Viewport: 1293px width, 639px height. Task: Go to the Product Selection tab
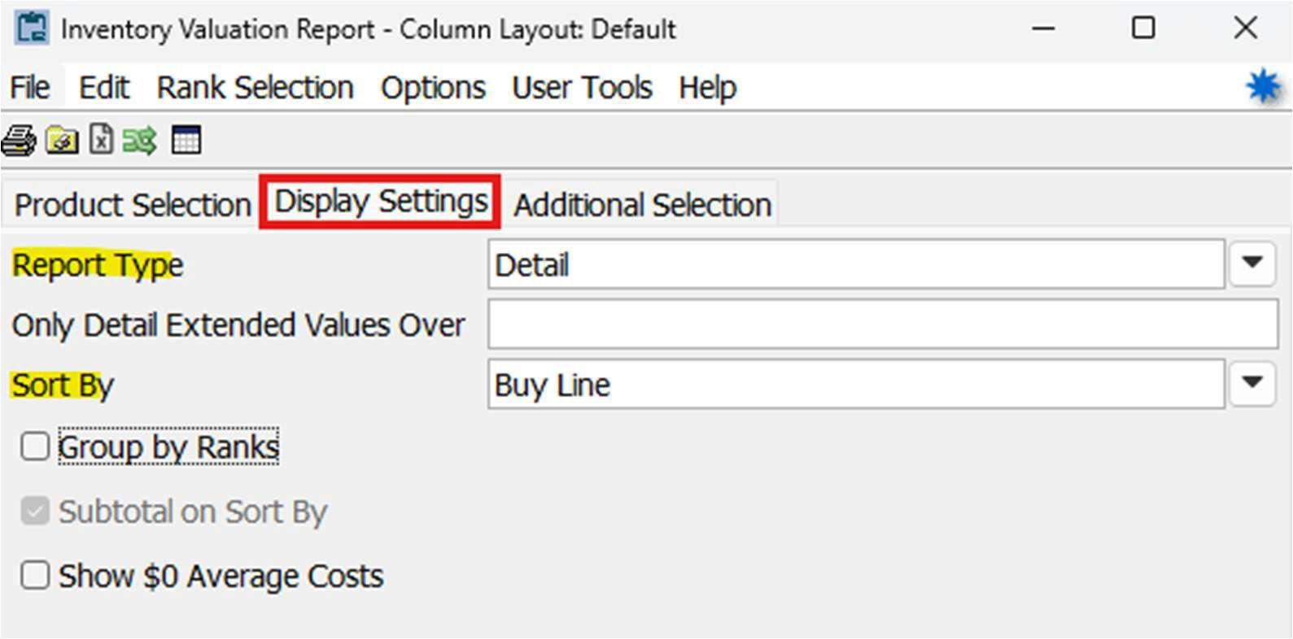coord(133,205)
